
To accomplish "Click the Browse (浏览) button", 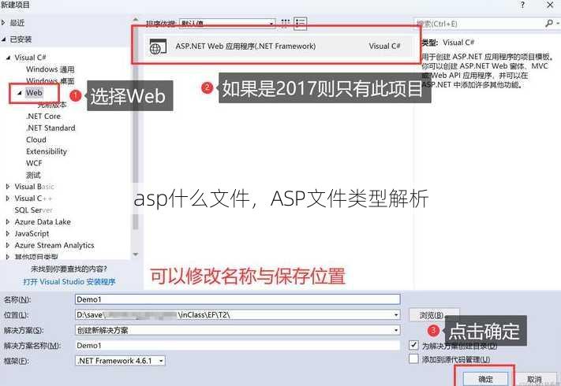I will click(x=434, y=315).
